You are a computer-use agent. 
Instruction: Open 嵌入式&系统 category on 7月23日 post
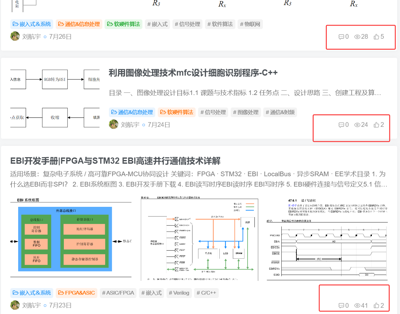click(x=32, y=293)
